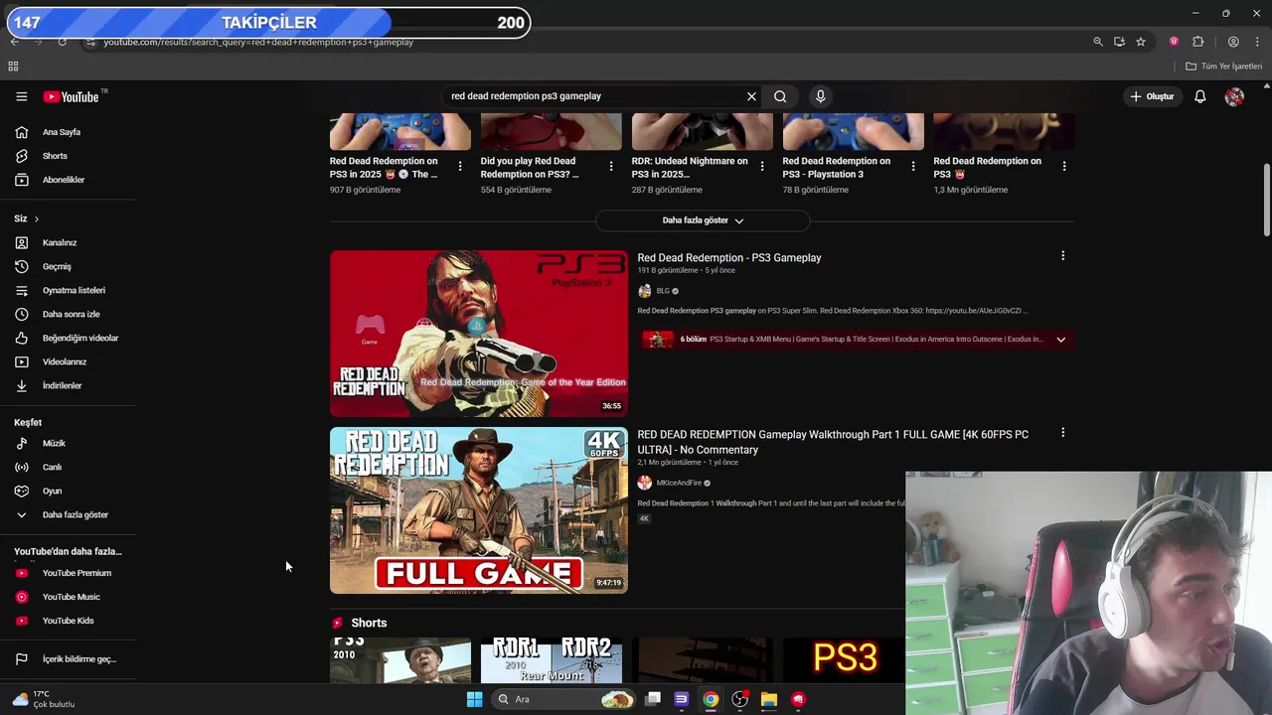Click the magnifier search button
Image resolution: width=1272 pixels, height=715 pixels.
click(x=780, y=96)
